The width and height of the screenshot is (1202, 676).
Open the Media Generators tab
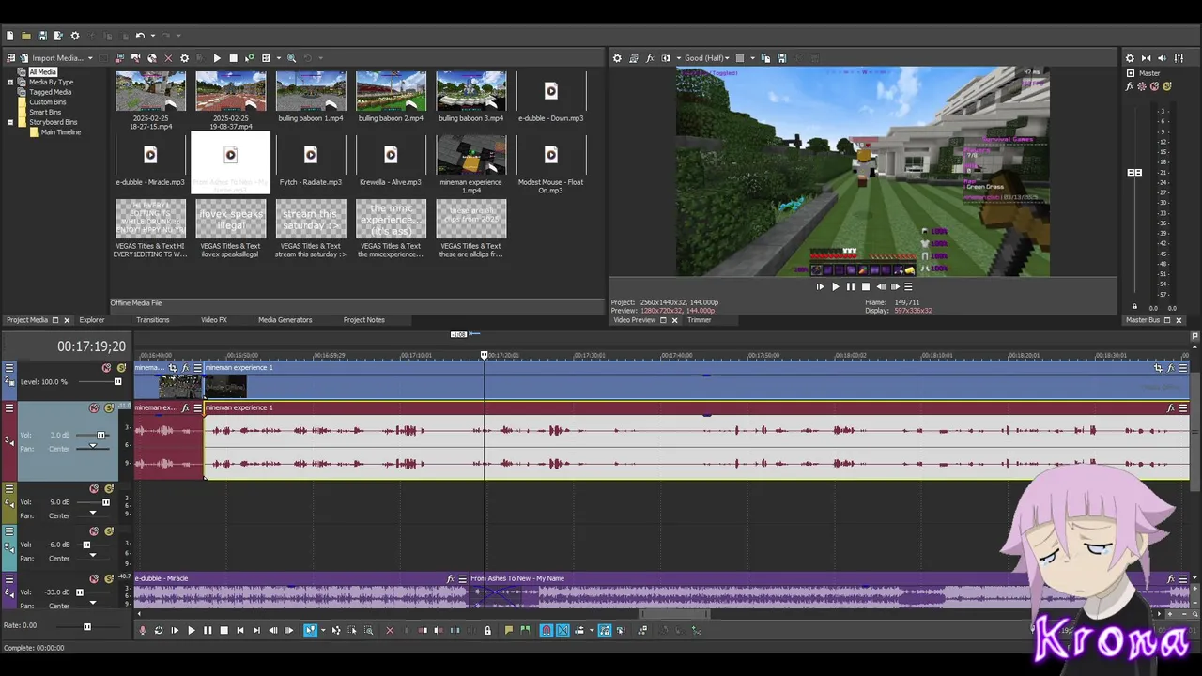285,320
